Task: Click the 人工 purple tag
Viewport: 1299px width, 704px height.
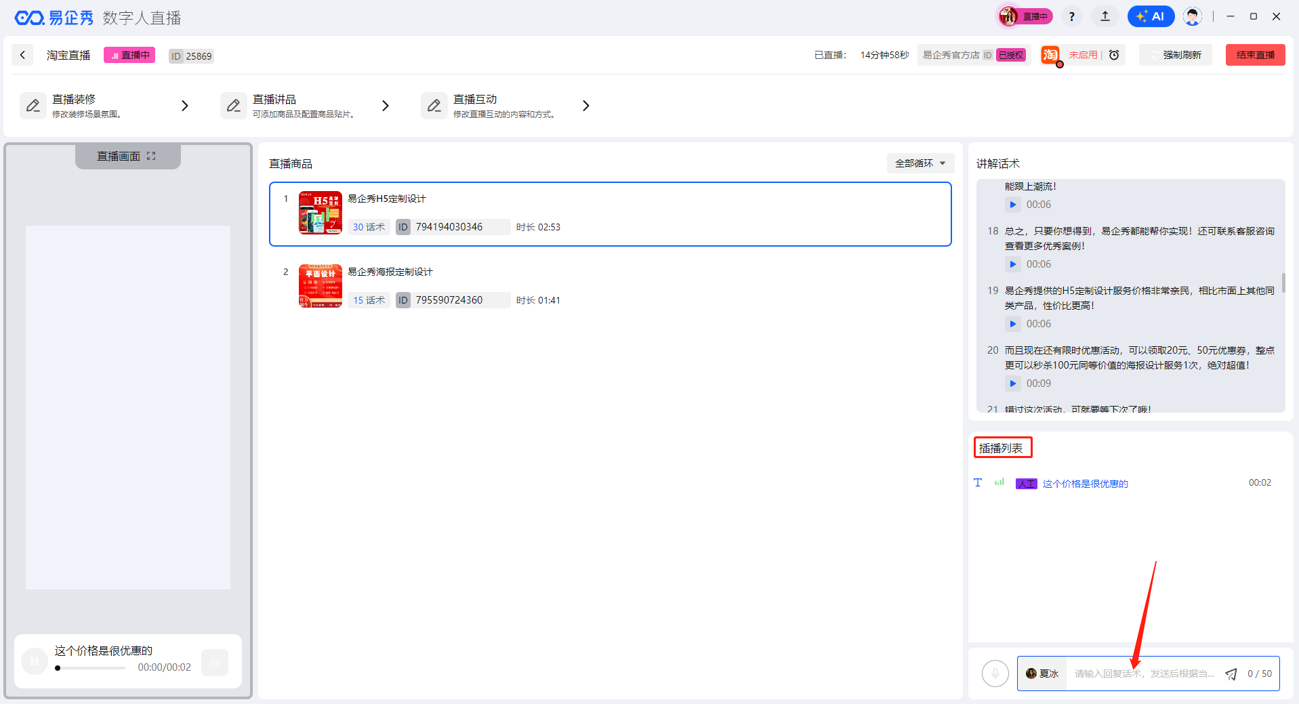Action: [1026, 484]
